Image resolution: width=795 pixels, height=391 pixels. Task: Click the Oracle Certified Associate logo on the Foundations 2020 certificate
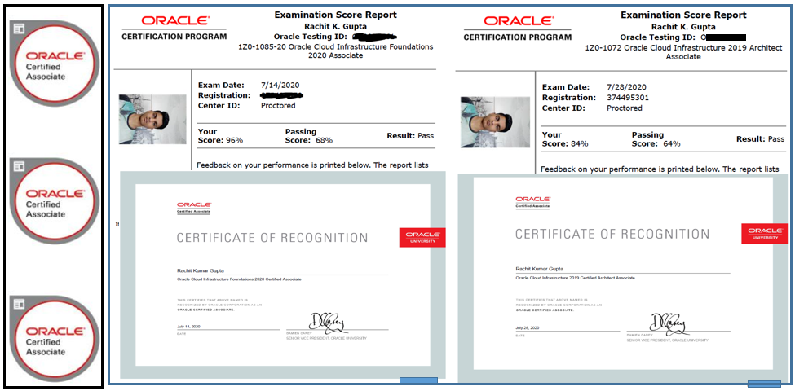click(194, 209)
